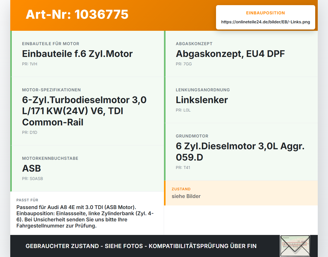The width and height of the screenshot is (328, 257).
Task: Click the PR: T41 code
Action: (x=183, y=167)
